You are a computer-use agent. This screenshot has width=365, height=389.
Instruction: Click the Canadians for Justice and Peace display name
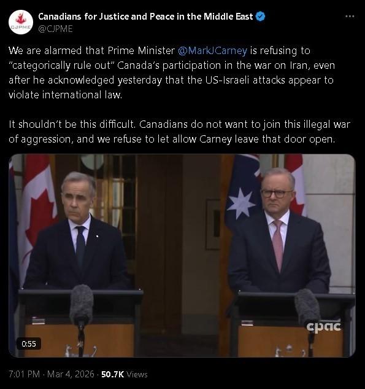click(x=145, y=17)
